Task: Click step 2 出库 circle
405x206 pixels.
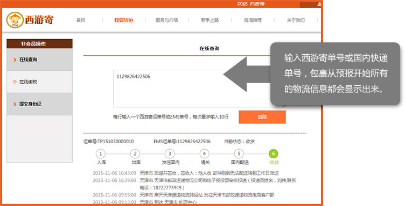Action: click(x=135, y=154)
